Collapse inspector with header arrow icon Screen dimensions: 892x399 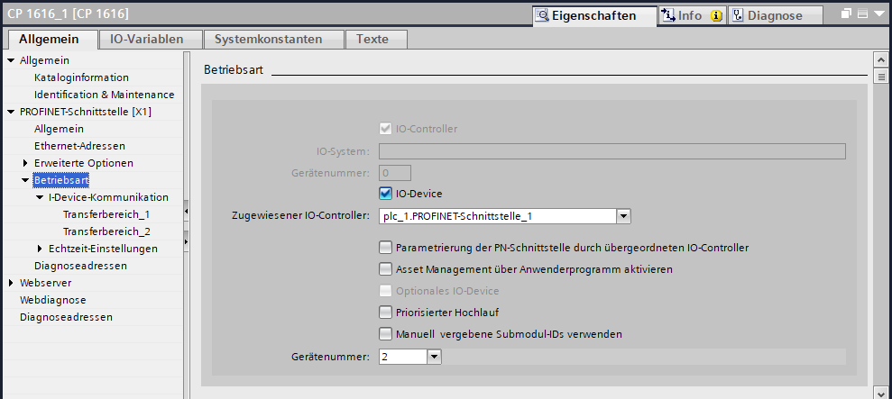878,14
